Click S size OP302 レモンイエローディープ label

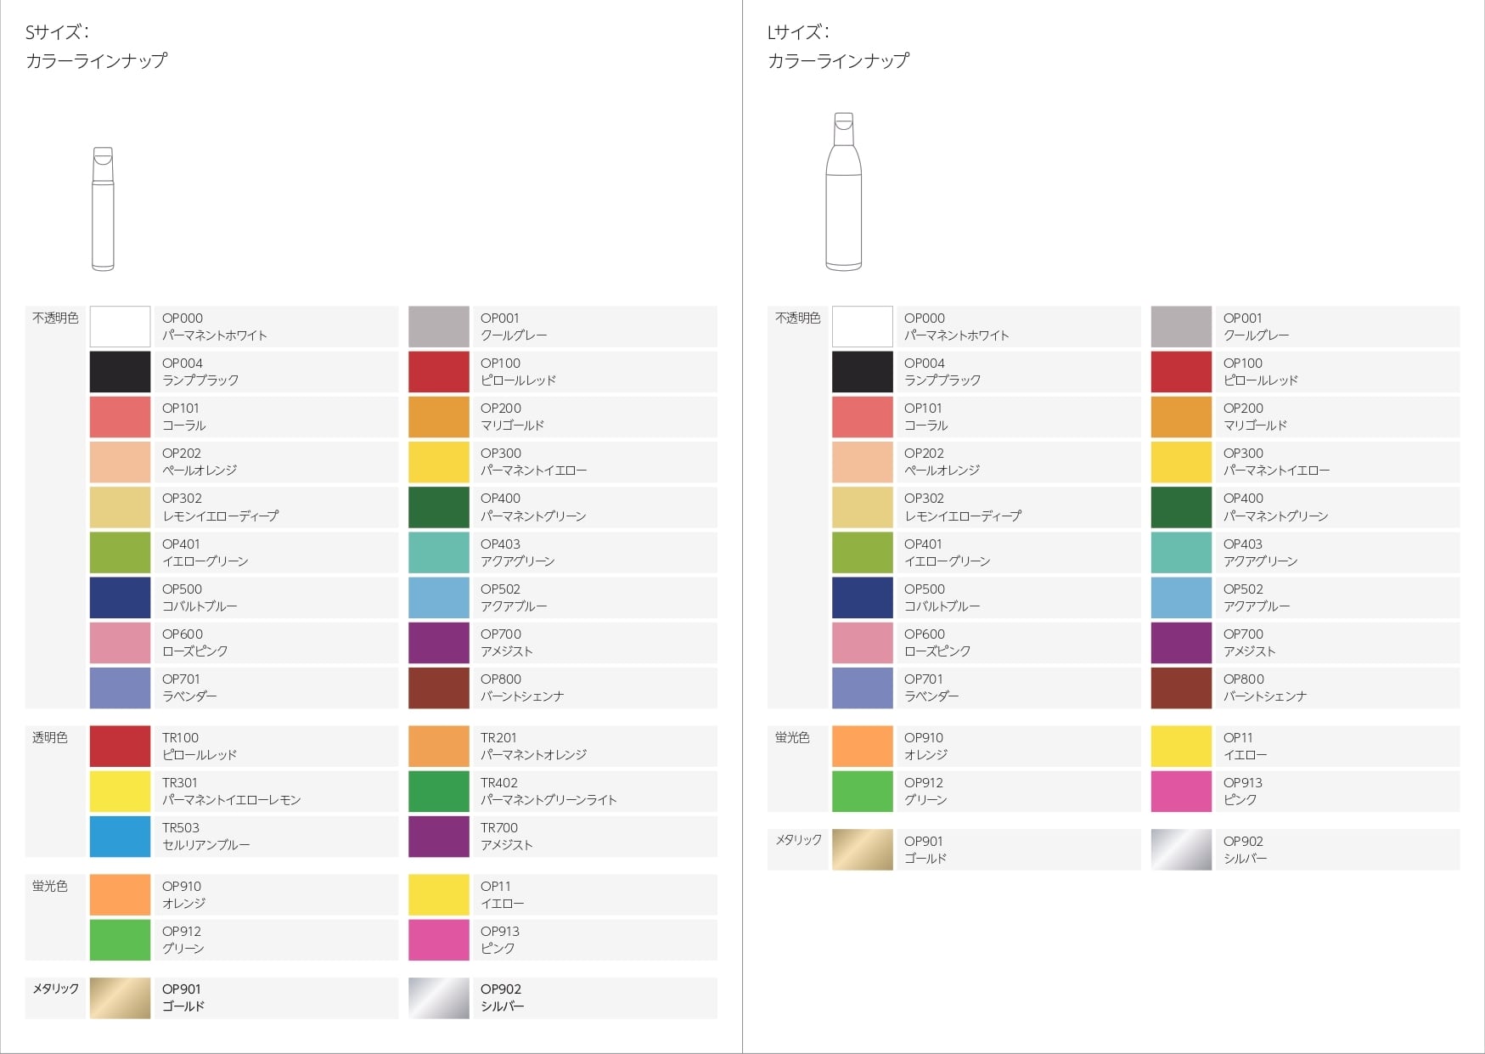(x=220, y=516)
